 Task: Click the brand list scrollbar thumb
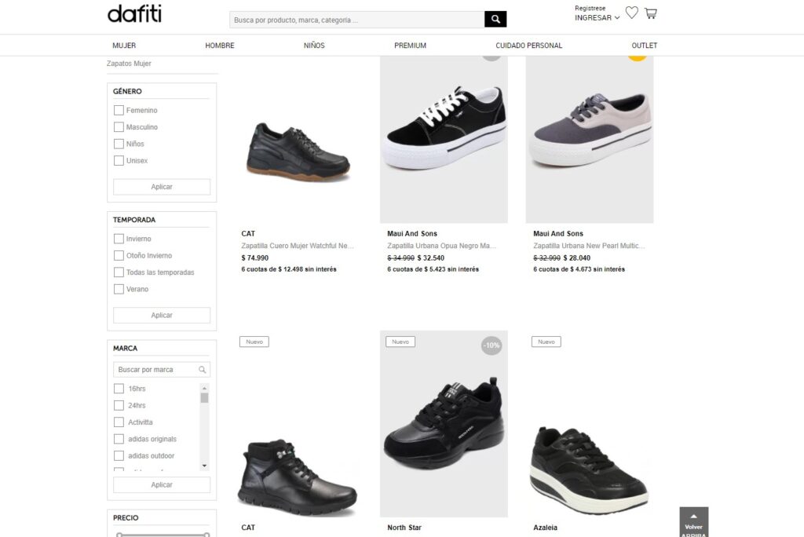[205, 398]
